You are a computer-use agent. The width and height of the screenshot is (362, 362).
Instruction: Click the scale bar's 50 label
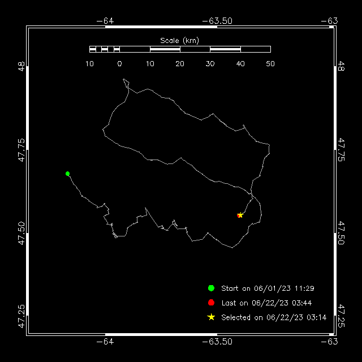(270, 64)
